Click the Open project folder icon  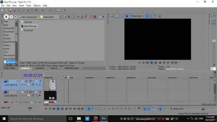point(6,11)
